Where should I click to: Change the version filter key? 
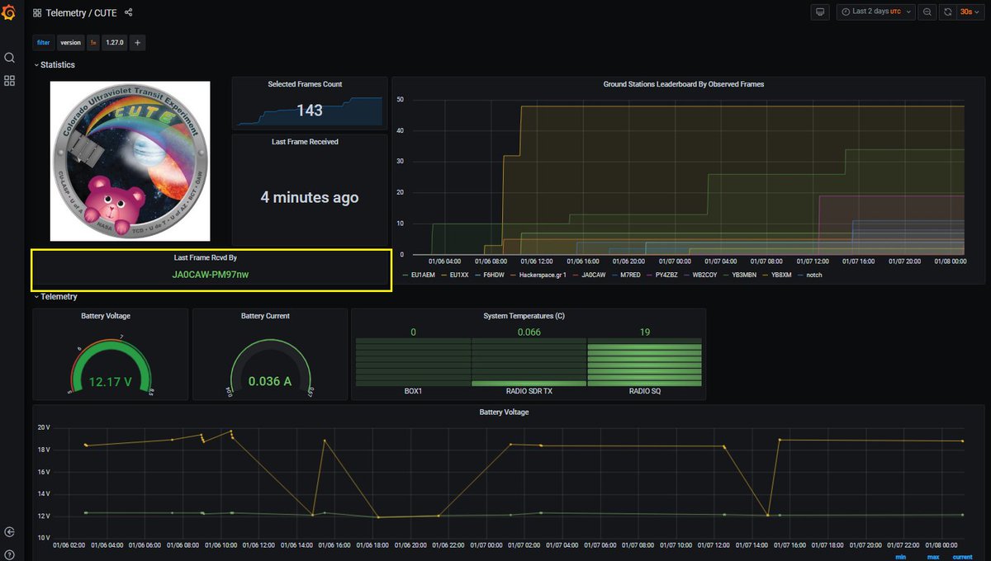pos(70,42)
